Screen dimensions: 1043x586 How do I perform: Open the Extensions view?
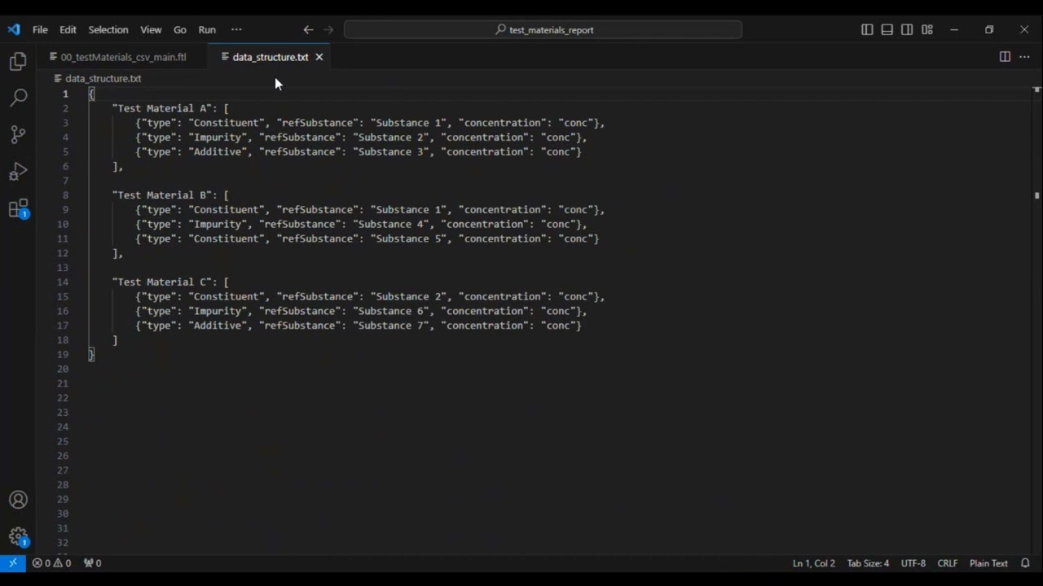[x=18, y=209]
